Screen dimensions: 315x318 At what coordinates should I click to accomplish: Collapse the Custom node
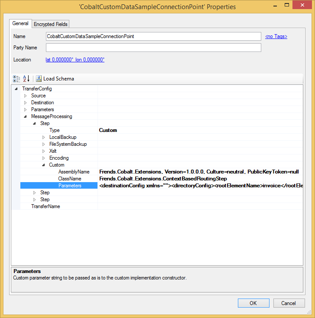click(x=43, y=165)
